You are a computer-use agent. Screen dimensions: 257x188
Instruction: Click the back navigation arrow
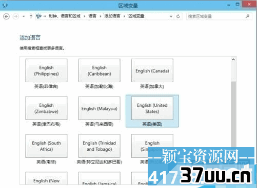click(x=7, y=16)
